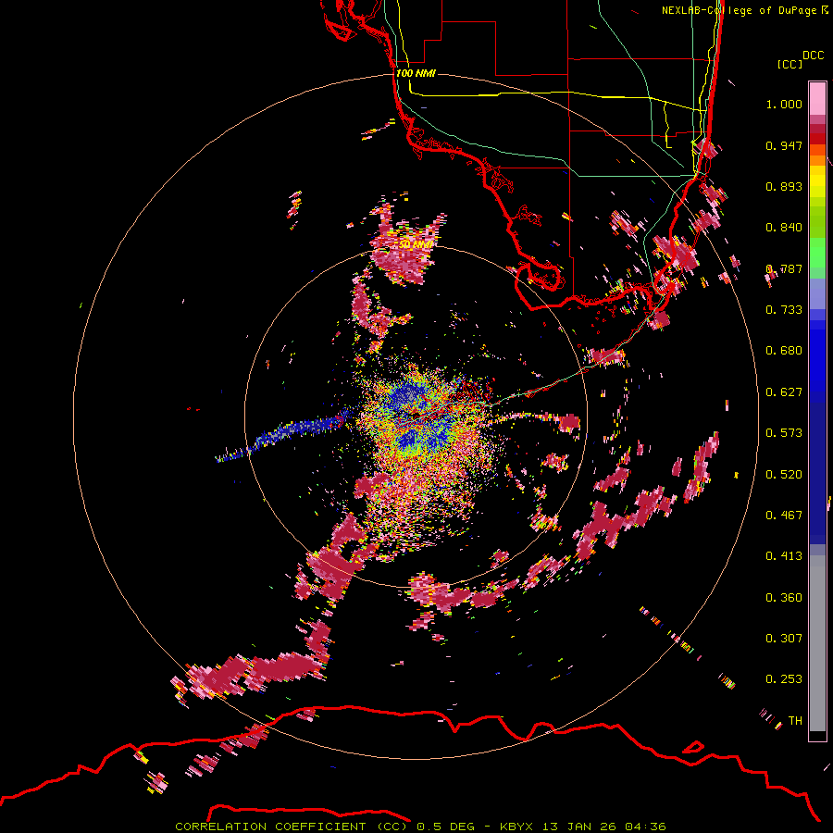Select the 0.520 legend value
Screen dimensions: 833x833
coord(784,475)
